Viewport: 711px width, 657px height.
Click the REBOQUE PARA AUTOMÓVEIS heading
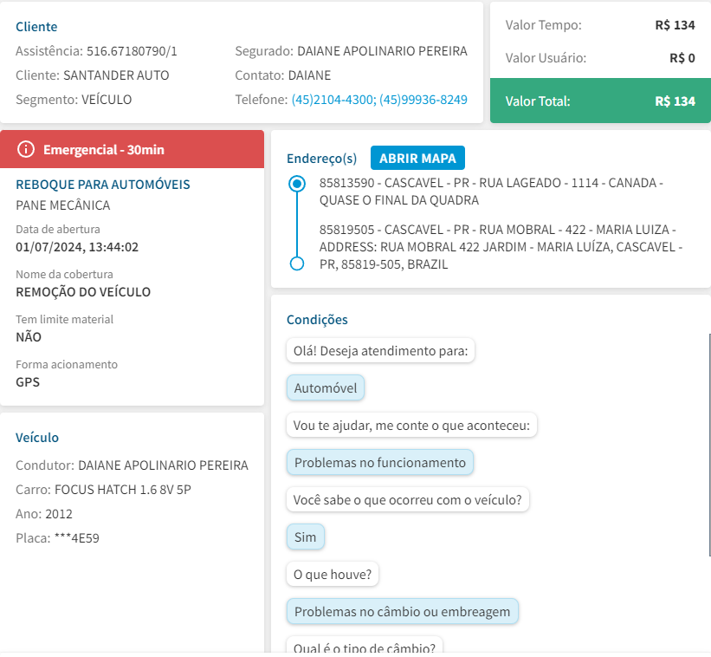click(x=103, y=185)
